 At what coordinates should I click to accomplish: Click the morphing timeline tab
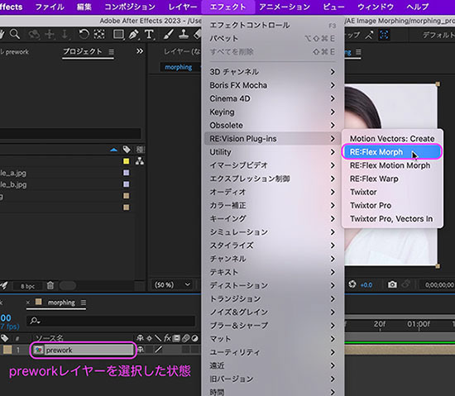pyautogui.click(x=61, y=303)
